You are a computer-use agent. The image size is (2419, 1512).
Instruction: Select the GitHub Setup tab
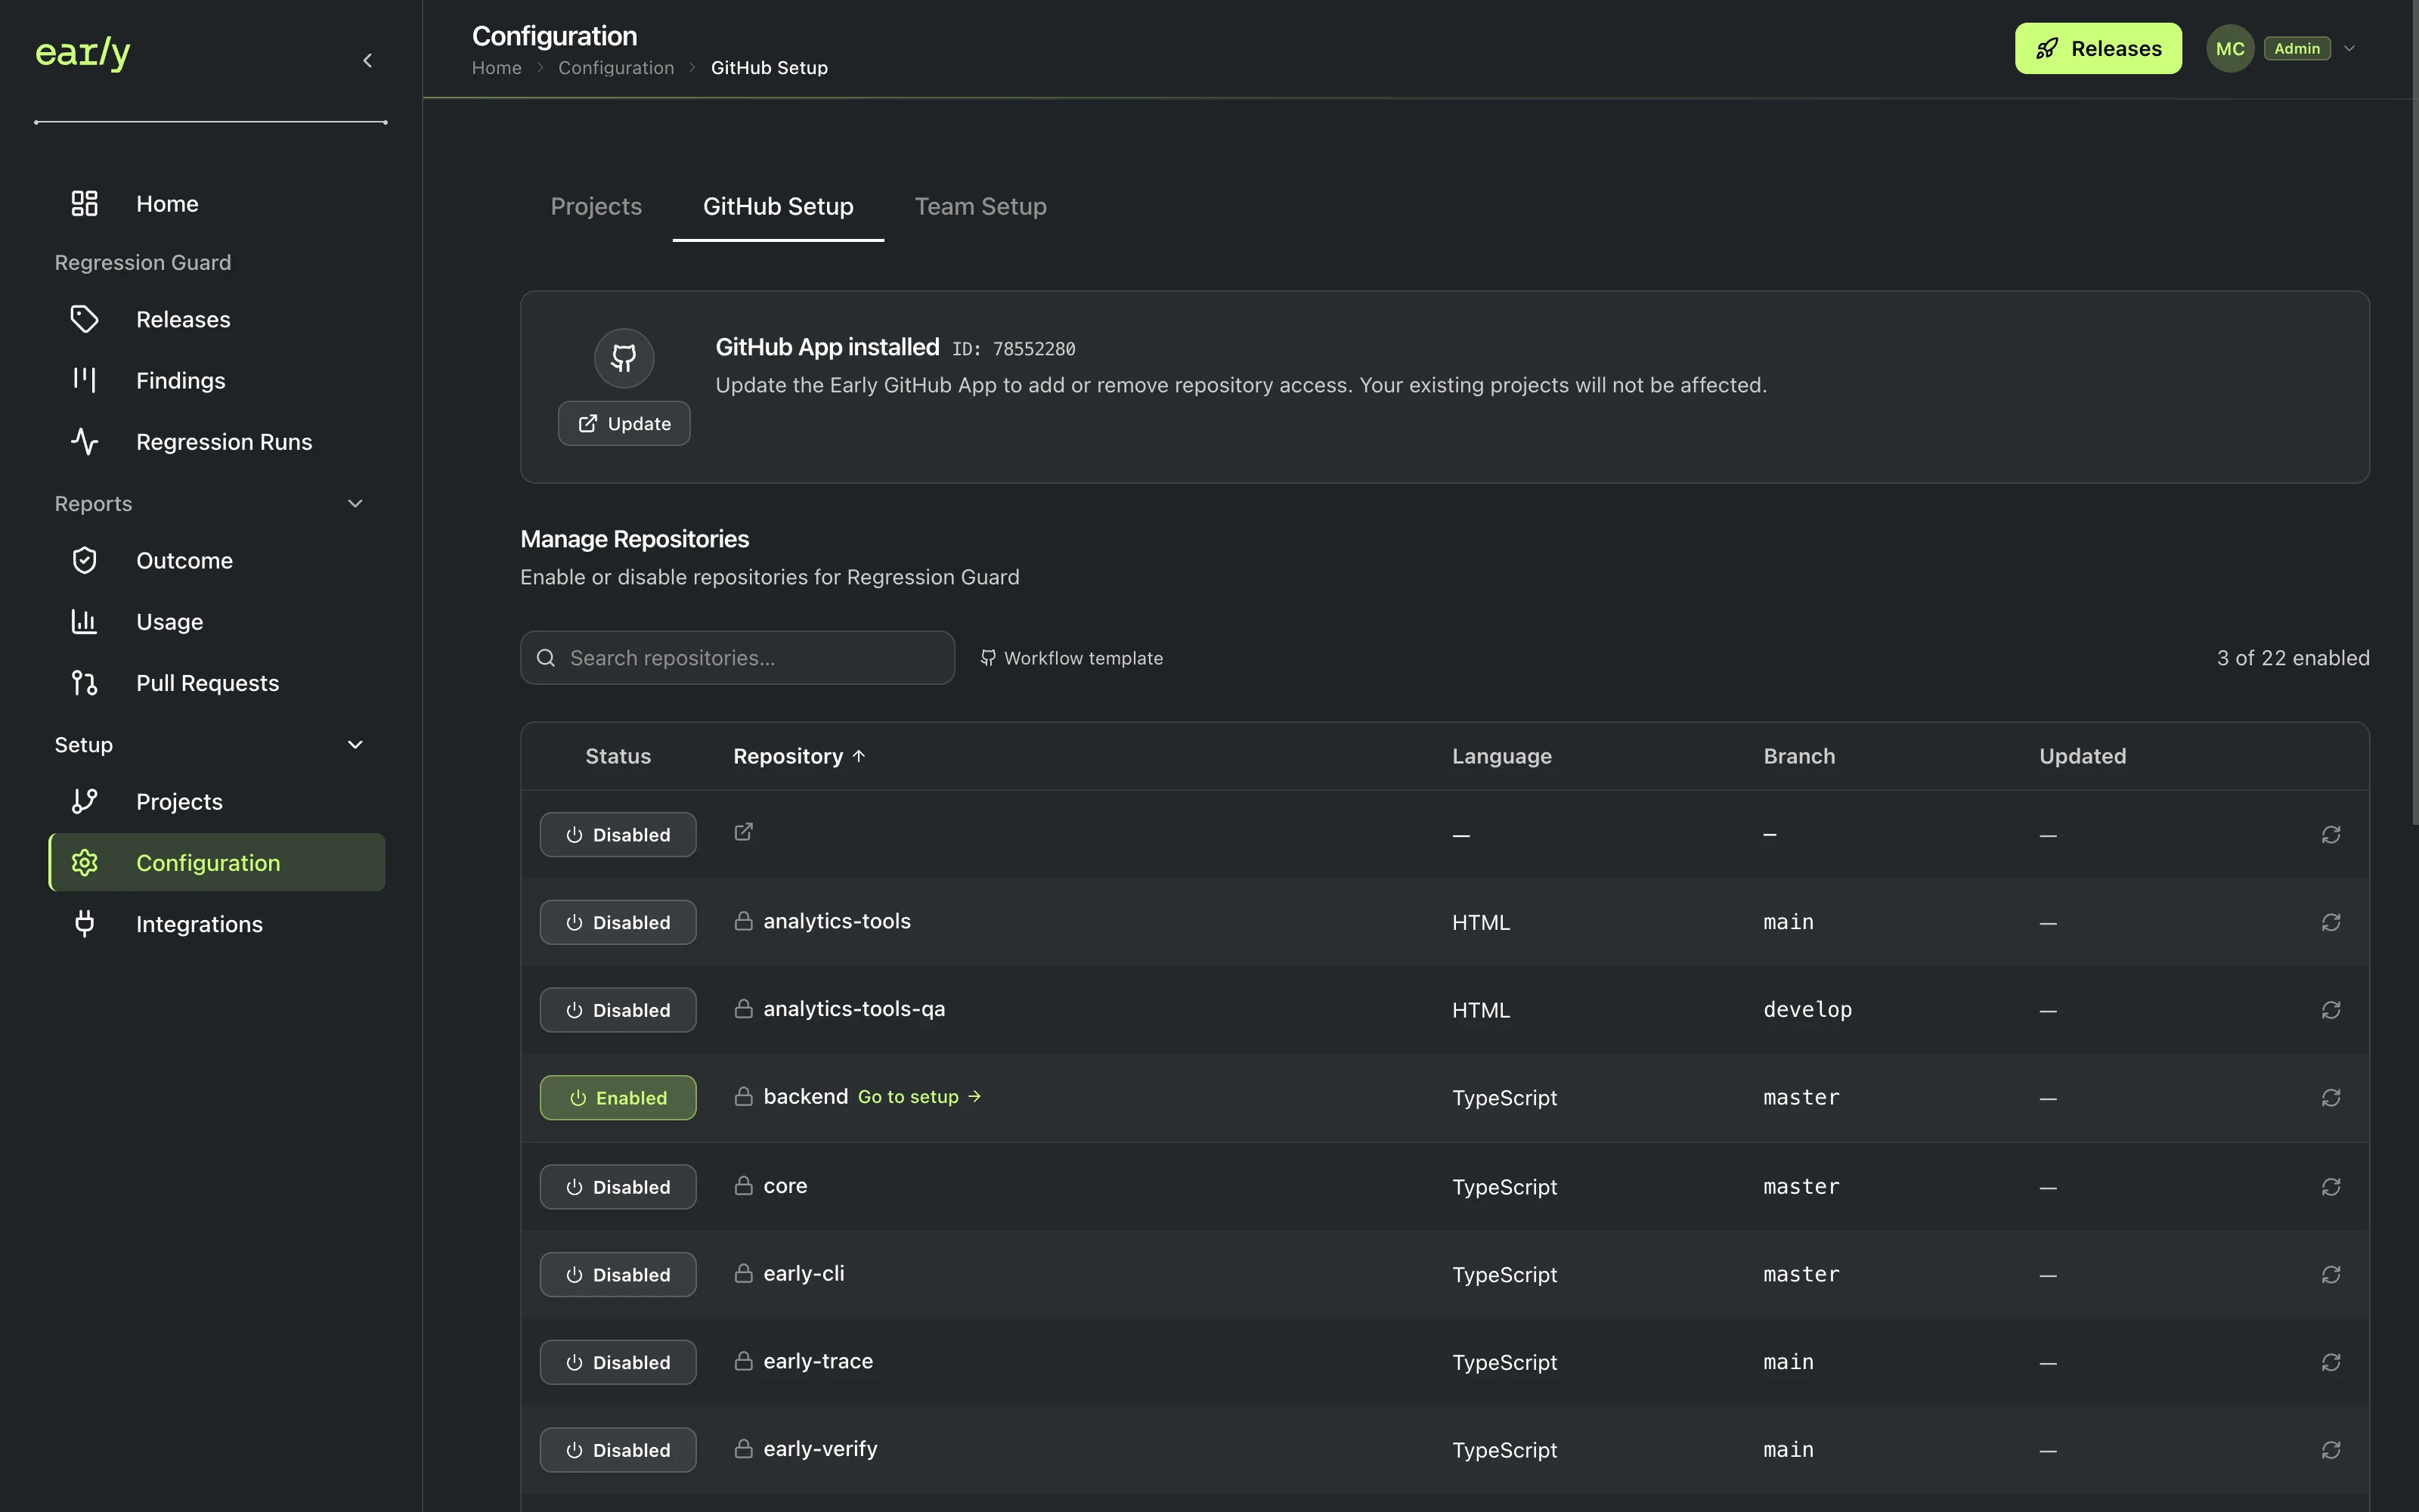pyautogui.click(x=778, y=207)
